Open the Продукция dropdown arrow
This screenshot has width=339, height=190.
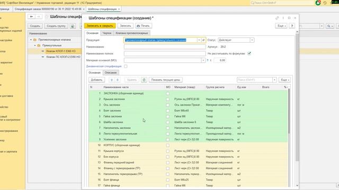pyautogui.click(x=199, y=40)
